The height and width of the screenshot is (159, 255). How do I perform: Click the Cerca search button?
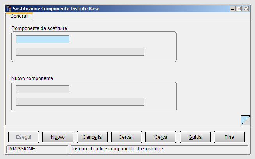(161, 137)
